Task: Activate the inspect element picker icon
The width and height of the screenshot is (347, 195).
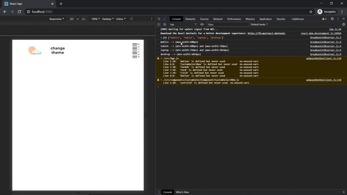Action: (x=159, y=19)
